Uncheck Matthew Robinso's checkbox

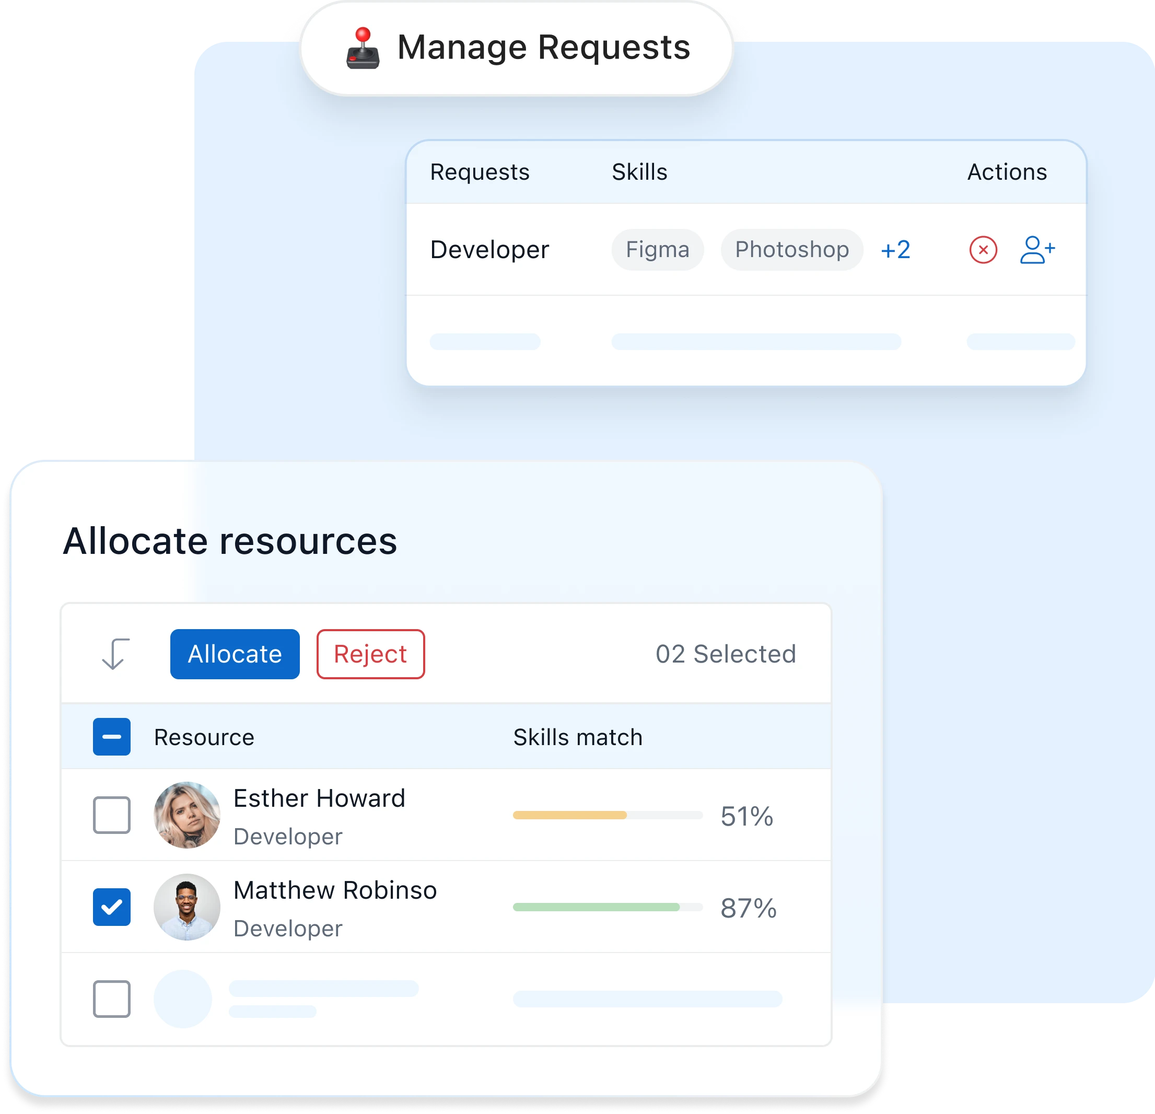point(111,907)
